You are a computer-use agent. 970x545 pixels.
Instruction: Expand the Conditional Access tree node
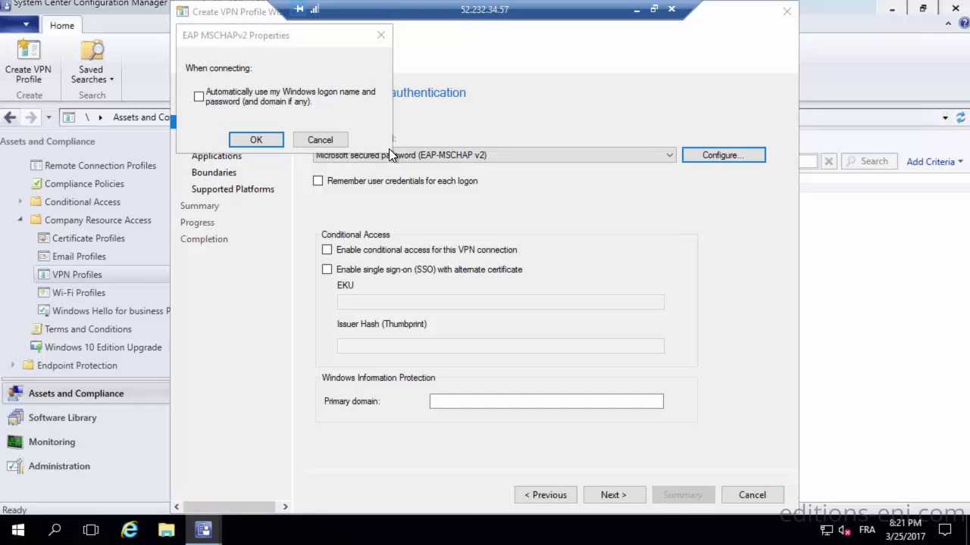pyautogui.click(x=20, y=202)
